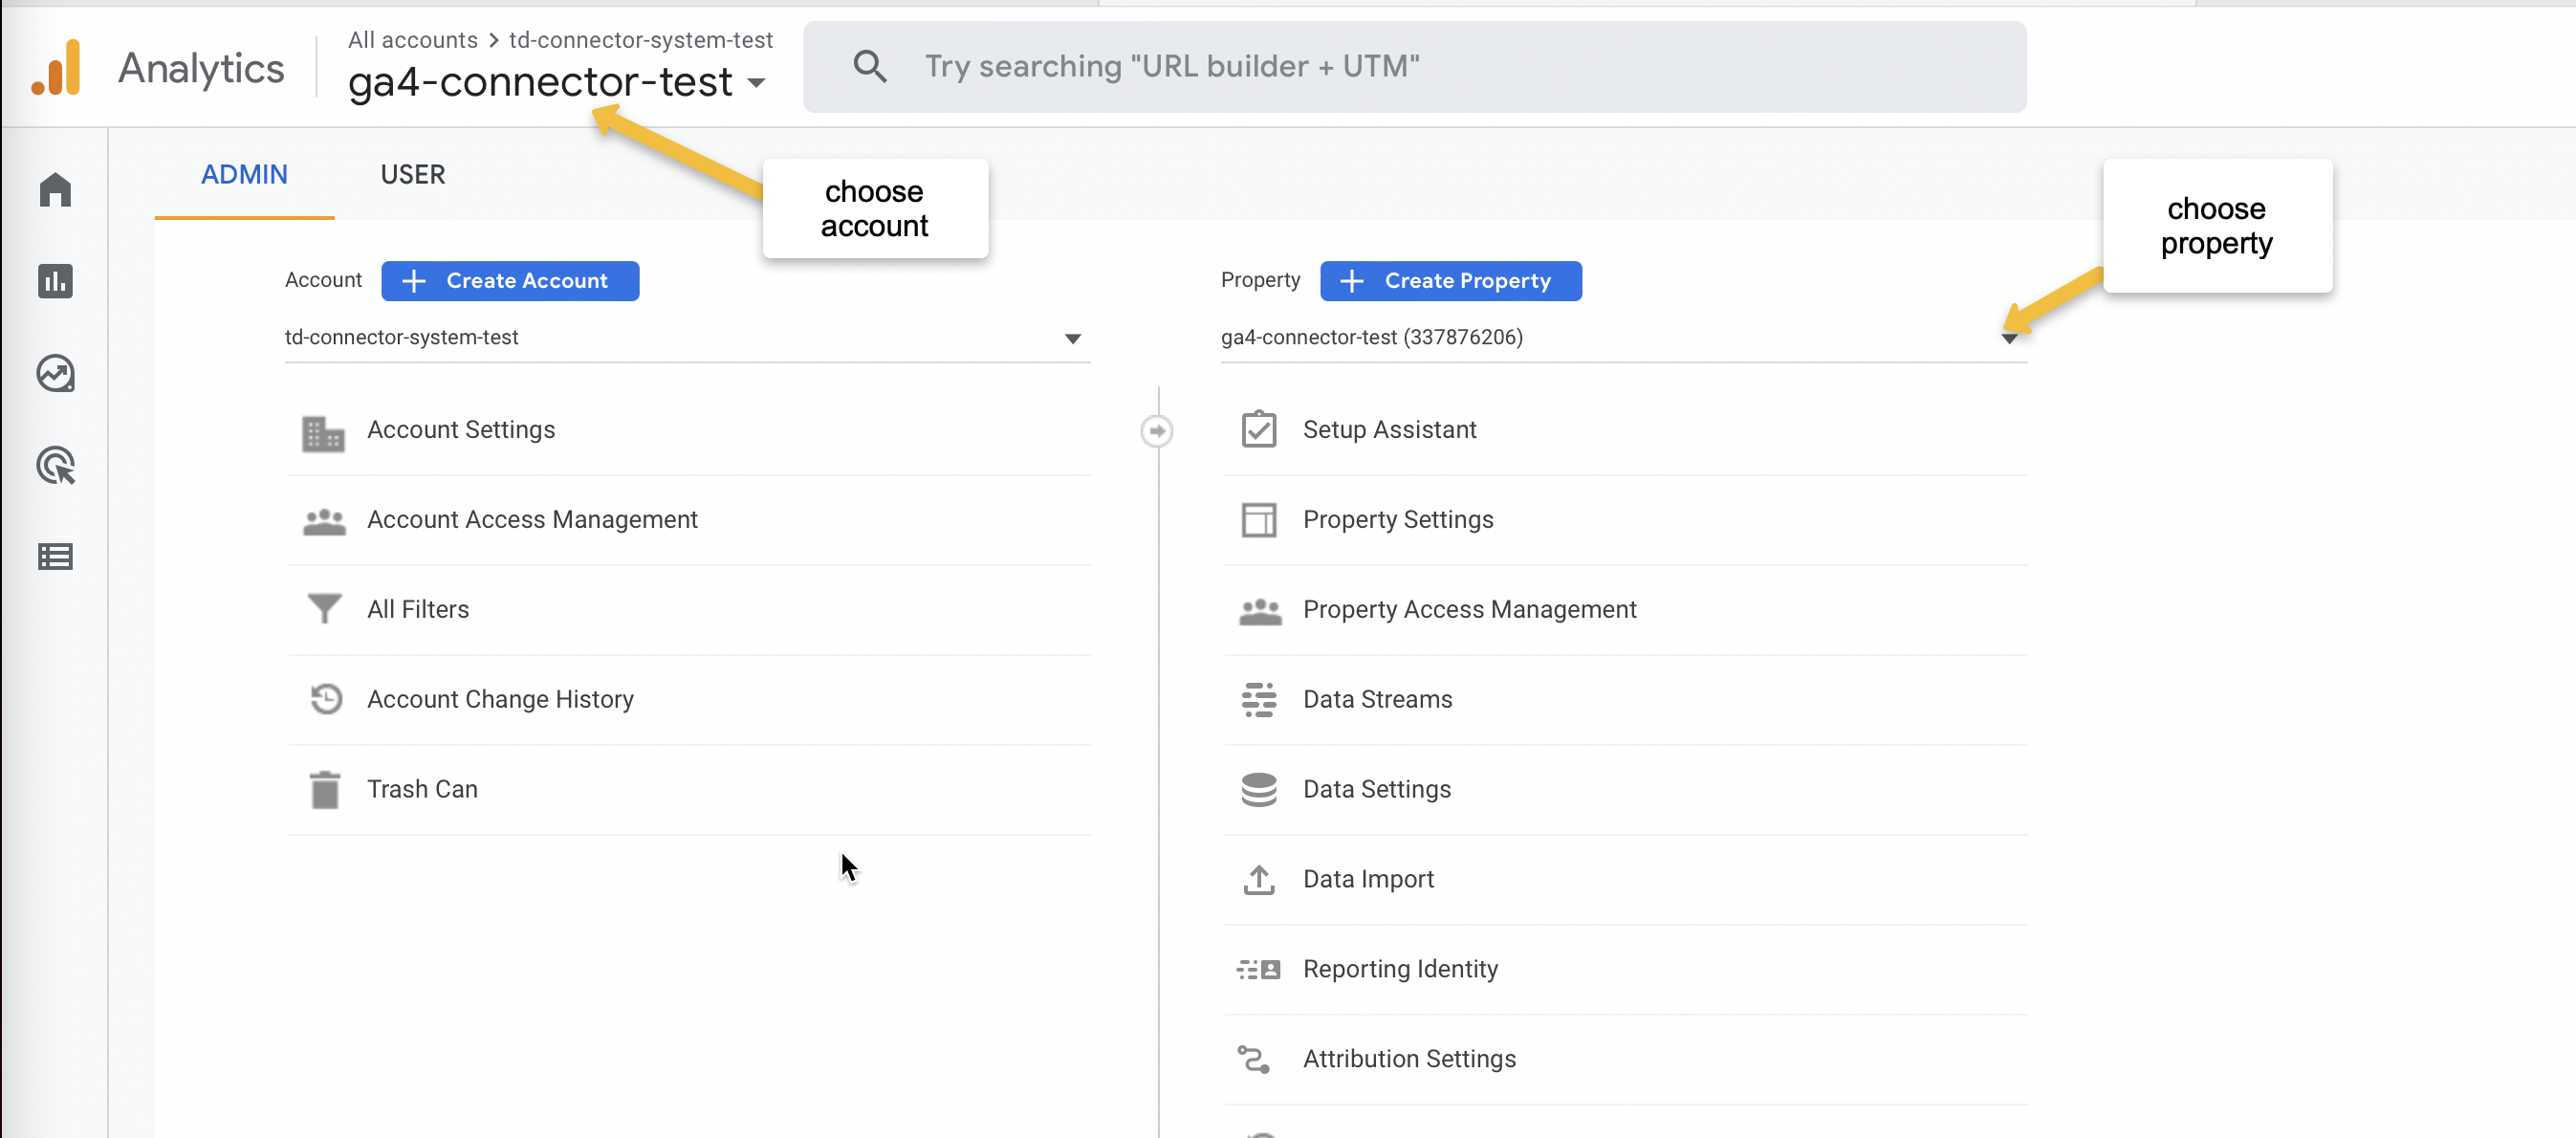Click the All accounts breadcrumb link
Viewport: 2576px width, 1138px height.
(412, 40)
